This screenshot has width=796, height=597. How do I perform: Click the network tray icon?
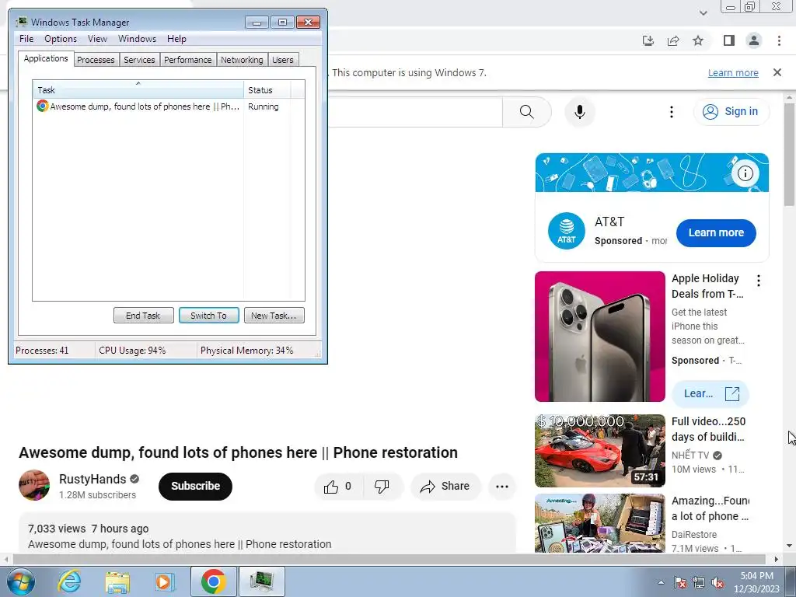pos(699,582)
